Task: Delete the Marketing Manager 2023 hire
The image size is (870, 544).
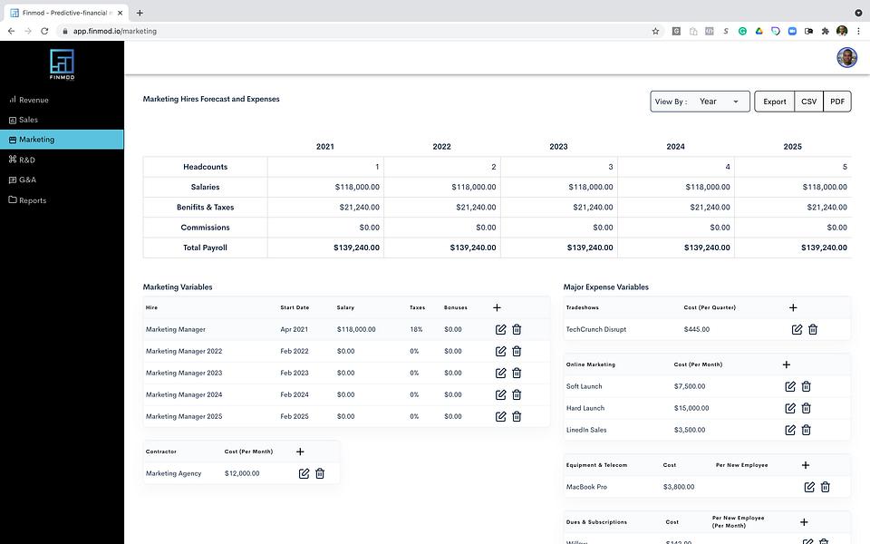Action: [517, 373]
